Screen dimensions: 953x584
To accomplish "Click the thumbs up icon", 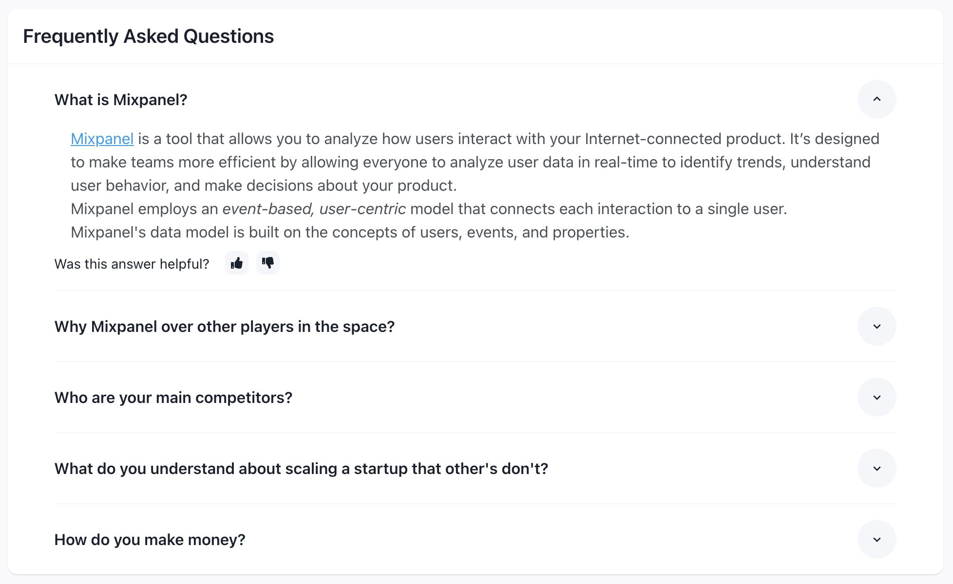I will (237, 263).
